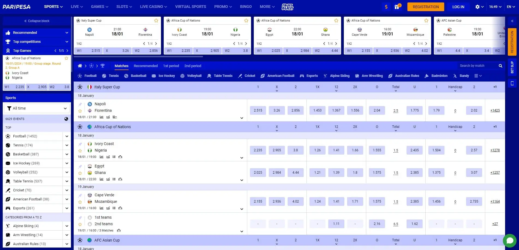The width and height of the screenshot is (519, 250).
Task: Switch to the Recommended tab
Action: (x=146, y=66)
